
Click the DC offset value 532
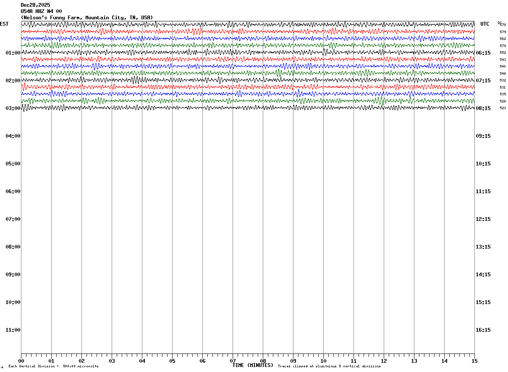[x=503, y=80]
